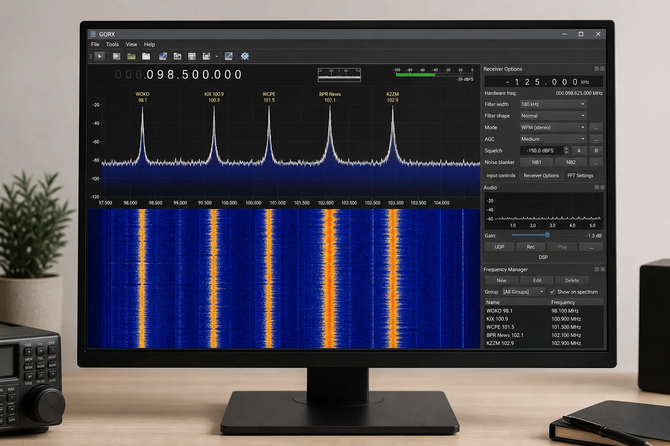Click Delete in Frequency Manager
This screenshot has width=670, height=446.
tap(572, 280)
